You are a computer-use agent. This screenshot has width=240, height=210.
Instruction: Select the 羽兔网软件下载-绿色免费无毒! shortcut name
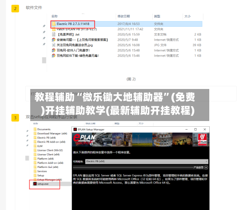[78, 55]
